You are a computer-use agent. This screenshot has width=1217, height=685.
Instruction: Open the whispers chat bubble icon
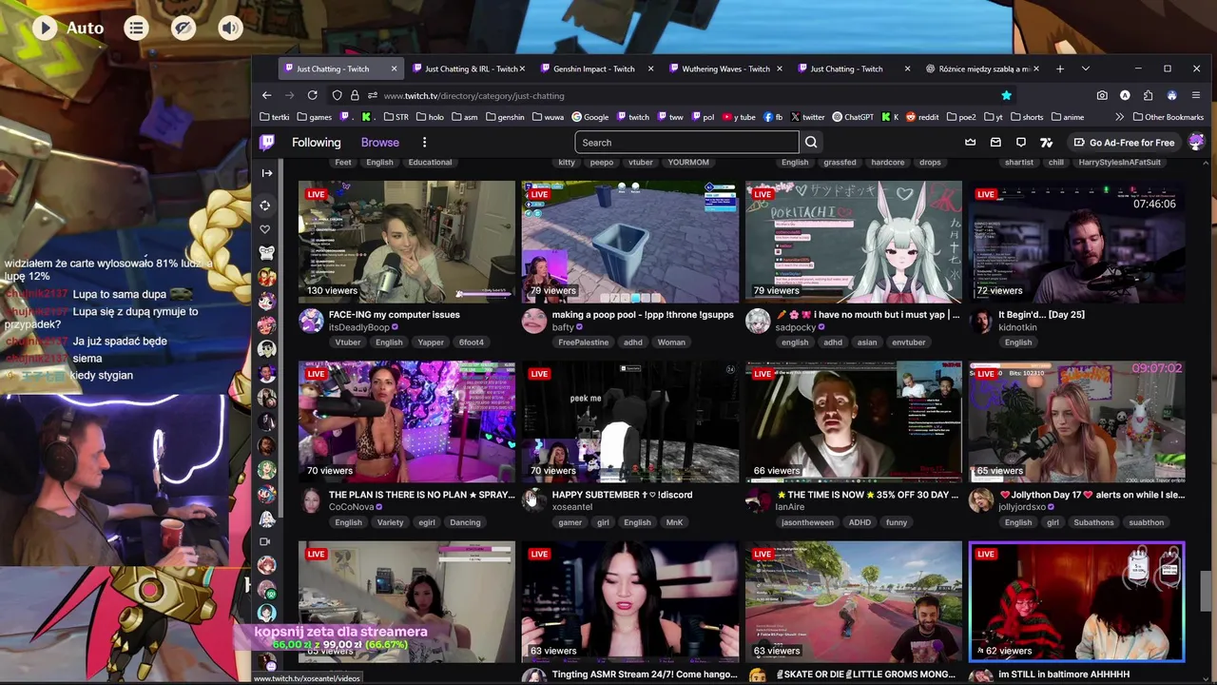1021,143
